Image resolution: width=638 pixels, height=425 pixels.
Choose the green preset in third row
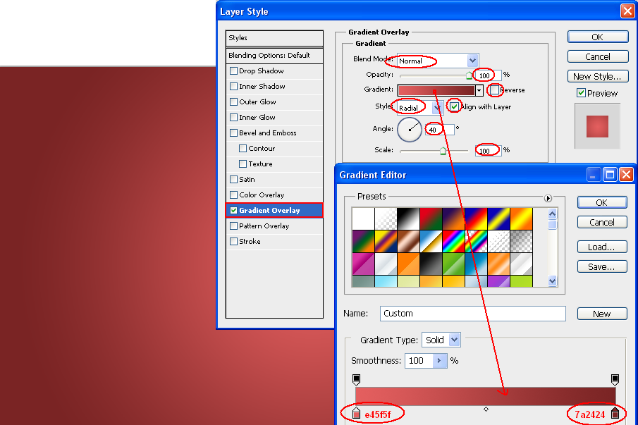[x=453, y=264]
